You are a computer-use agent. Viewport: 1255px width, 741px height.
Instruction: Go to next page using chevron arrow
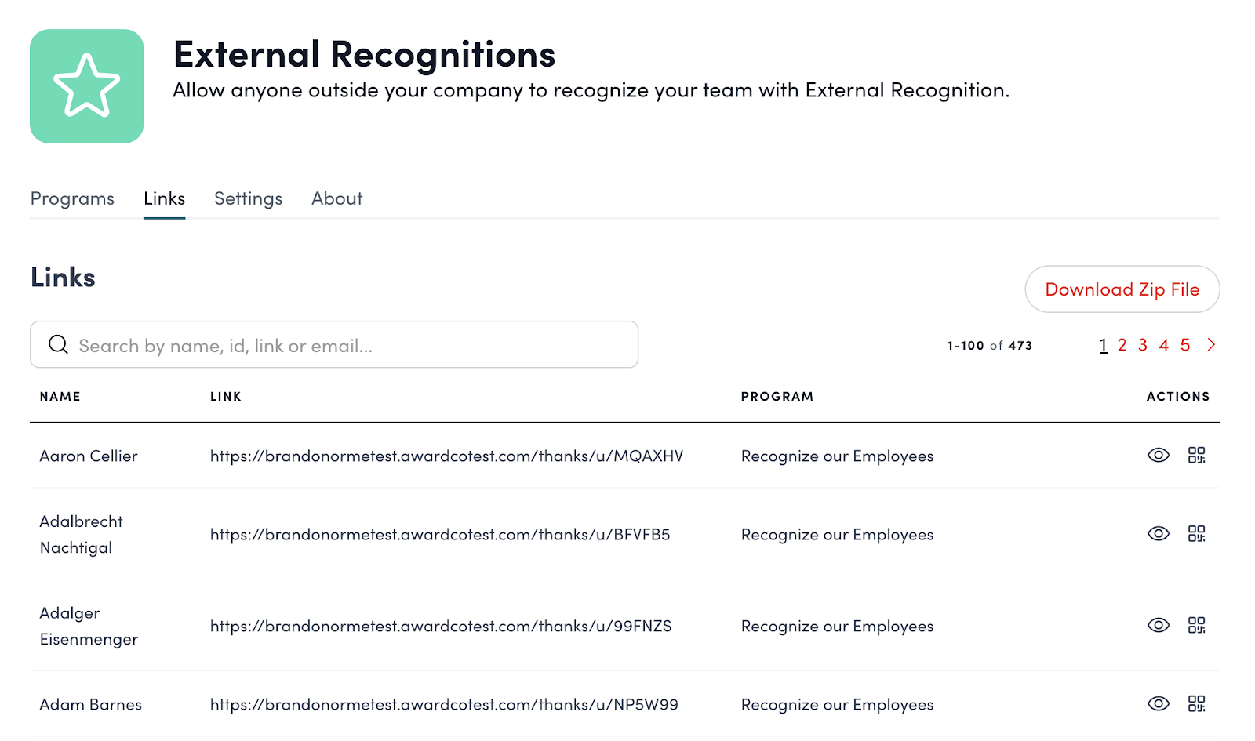[x=1211, y=345]
